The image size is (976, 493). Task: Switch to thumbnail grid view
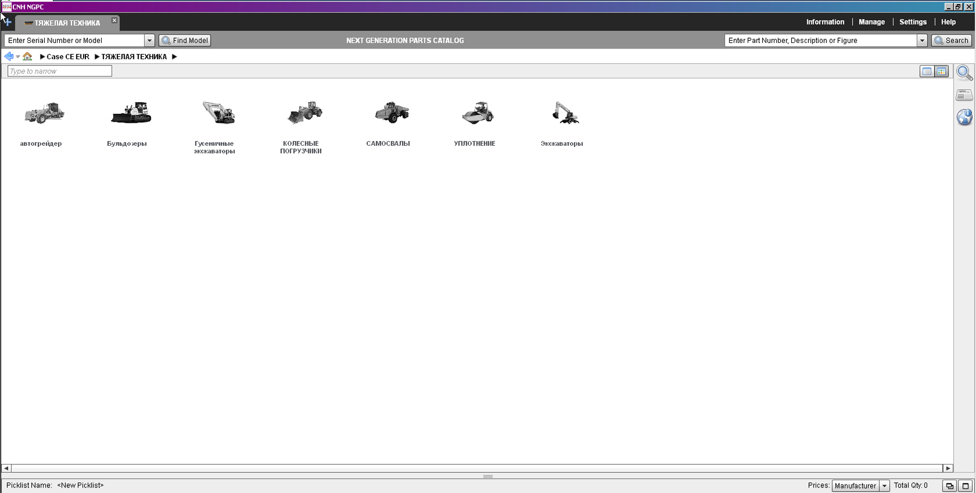pos(941,71)
